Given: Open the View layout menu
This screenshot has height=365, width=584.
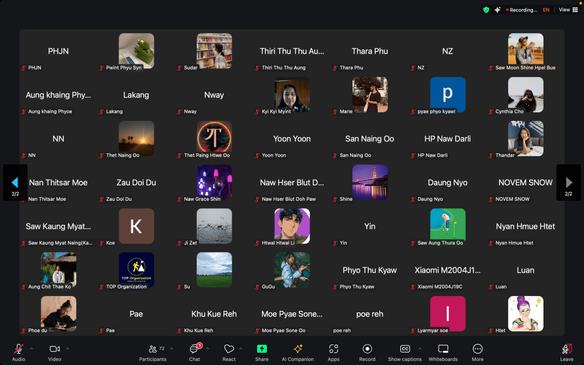Looking at the screenshot, I should 567,10.
